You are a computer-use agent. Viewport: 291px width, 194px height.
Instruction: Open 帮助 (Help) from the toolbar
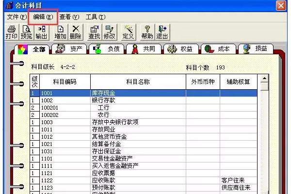tap(147, 32)
